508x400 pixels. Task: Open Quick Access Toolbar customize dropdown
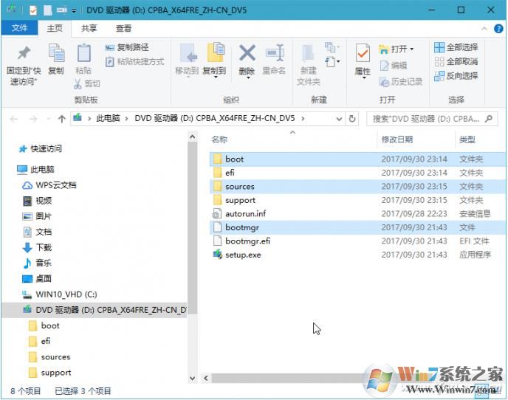click(x=74, y=10)
